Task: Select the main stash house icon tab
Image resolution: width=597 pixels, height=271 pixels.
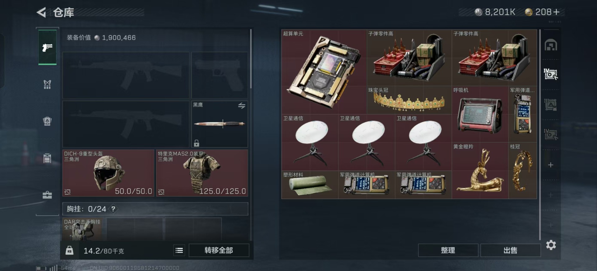Action: point(551,45)
